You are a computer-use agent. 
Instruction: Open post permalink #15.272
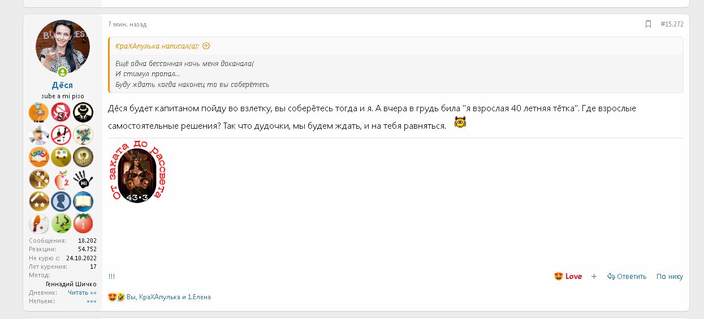(x=672, y=24)
